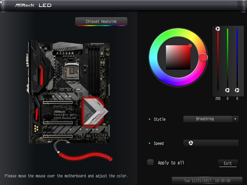Viewport: 247px width, 185px height.
Task: Click the hue ring selector handle
Action: [x=203, y=58]
